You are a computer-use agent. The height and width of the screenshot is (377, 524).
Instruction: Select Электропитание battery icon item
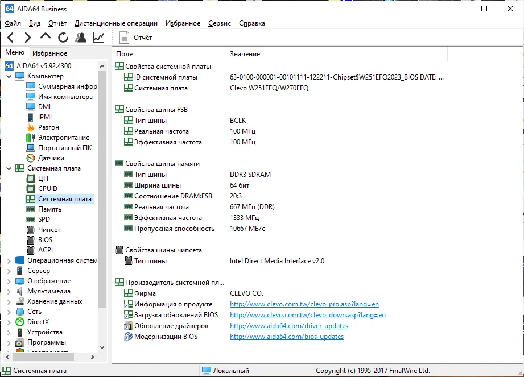tap(58, 138)
